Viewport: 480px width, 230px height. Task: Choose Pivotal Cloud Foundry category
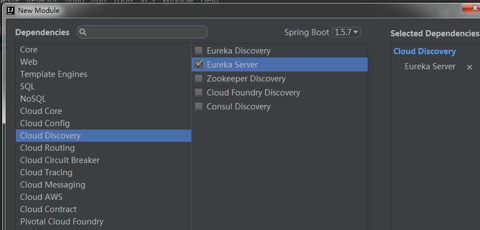tap(61, 222)
